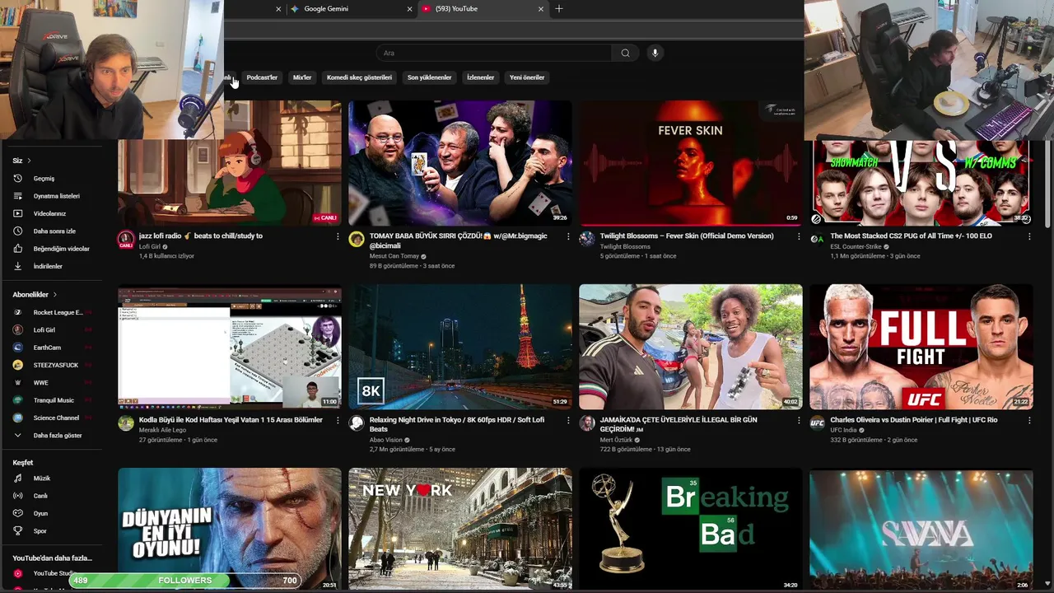Open WWE subscription channel

pos(40,383)
